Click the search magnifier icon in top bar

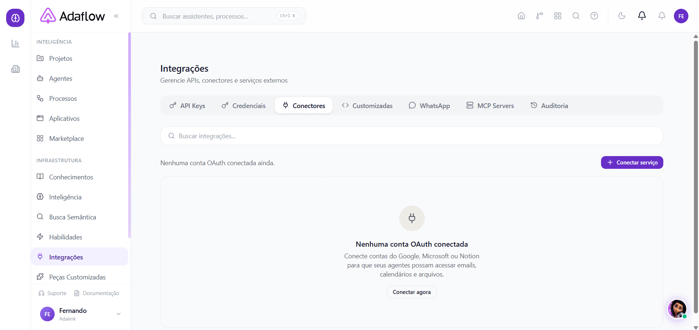(576, 16)
